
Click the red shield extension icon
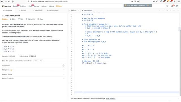point(164,1)
